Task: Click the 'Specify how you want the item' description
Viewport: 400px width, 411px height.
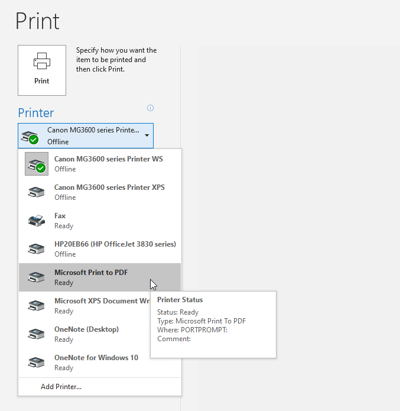Action: point(116,60)
